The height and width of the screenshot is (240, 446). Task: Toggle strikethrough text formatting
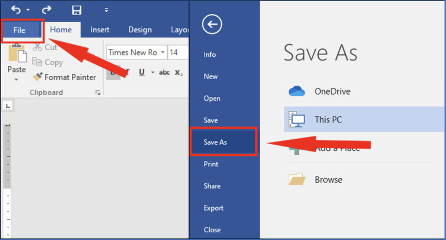point(164,72)
